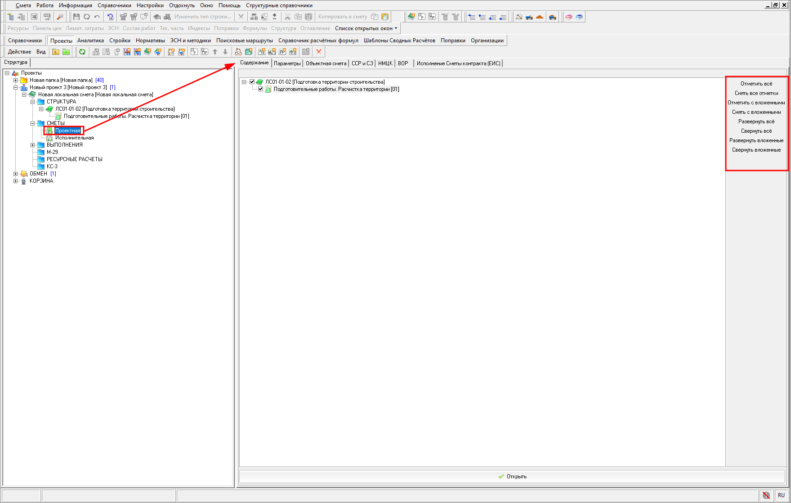791x503 pixels.
Task: Click the PDF export icon
Action: click(47, 17)
